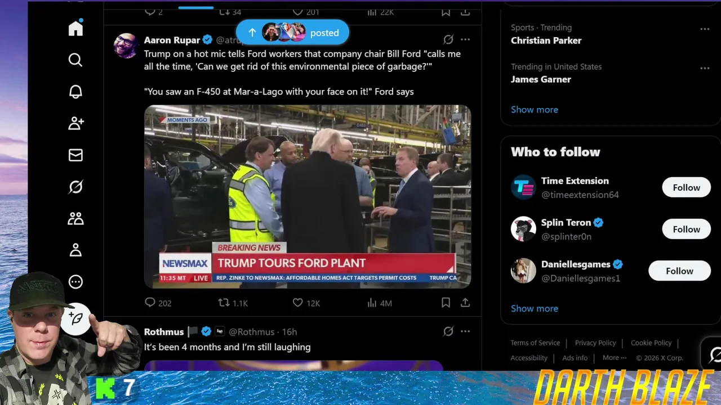Open Privacy Policy link
This screenshot has height=405, width=721.
pos(595,343)
